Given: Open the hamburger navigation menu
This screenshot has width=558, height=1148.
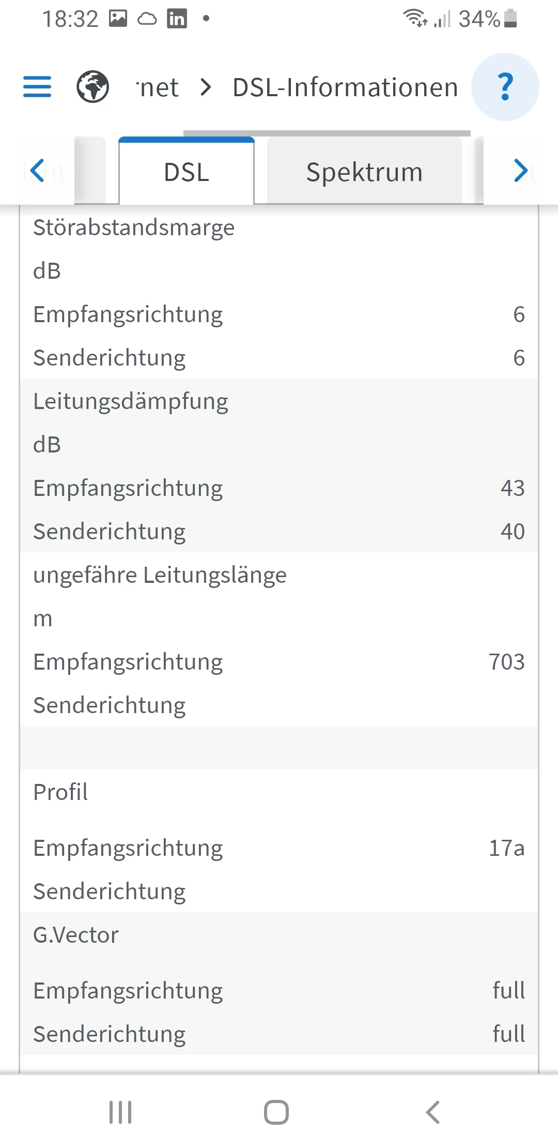Looking at the screenshot, I should 37,87.
